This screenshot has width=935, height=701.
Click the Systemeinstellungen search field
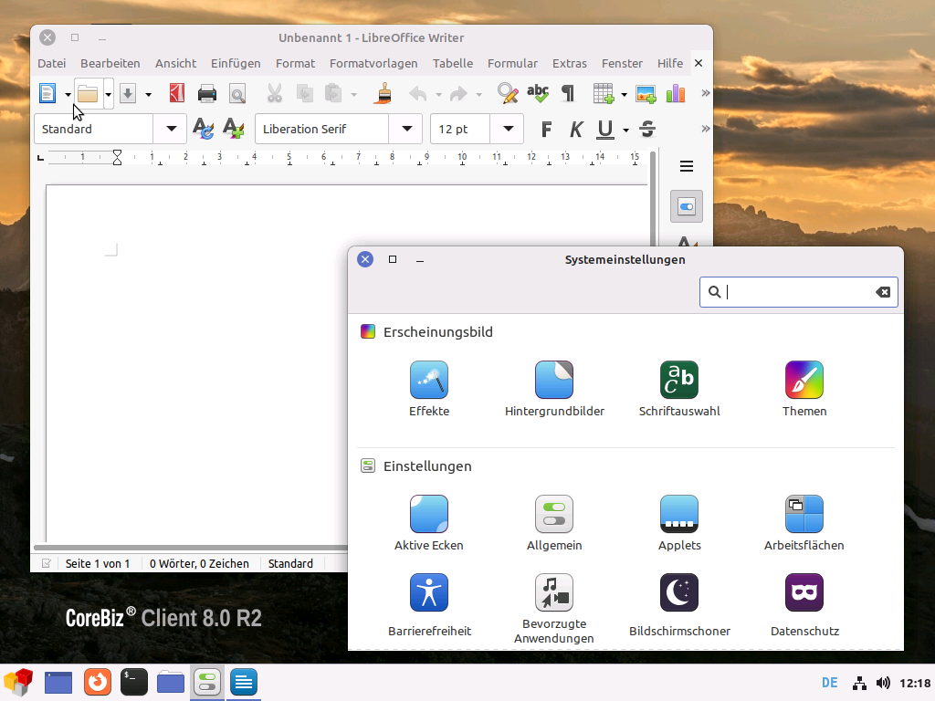point(798,292)
